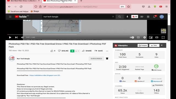This screenshot has width=176, height=99.
Task: Open the three-dot more actions menu
Action: coord(107,51)
